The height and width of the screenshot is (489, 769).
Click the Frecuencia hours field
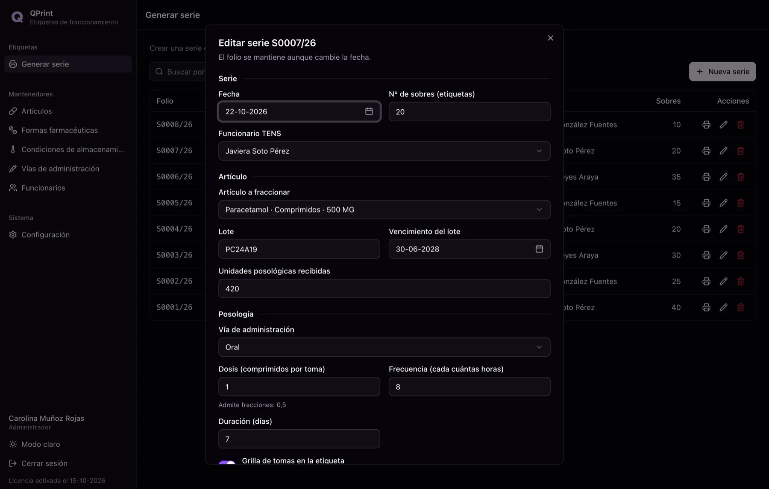click(x=469, y=387)
